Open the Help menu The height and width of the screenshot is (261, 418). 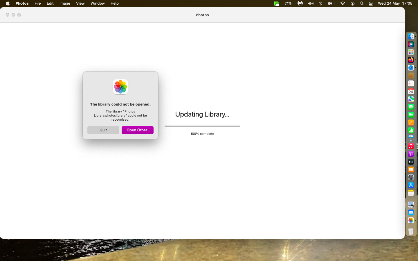115,3
